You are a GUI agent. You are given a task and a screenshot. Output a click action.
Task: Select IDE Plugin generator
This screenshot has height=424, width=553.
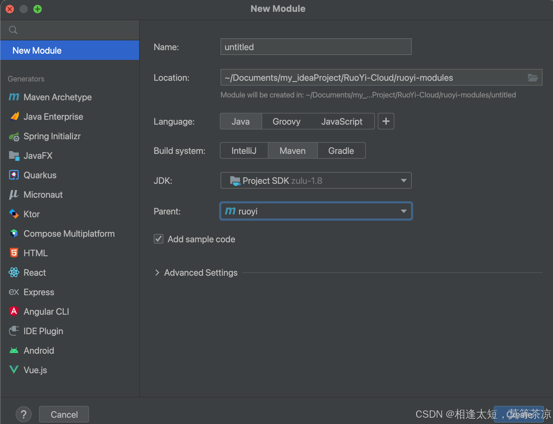click(x=70, y=331)
